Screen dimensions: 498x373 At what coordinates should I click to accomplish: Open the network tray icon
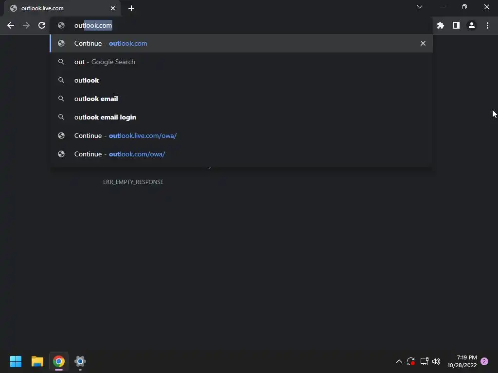click(424, 361)
